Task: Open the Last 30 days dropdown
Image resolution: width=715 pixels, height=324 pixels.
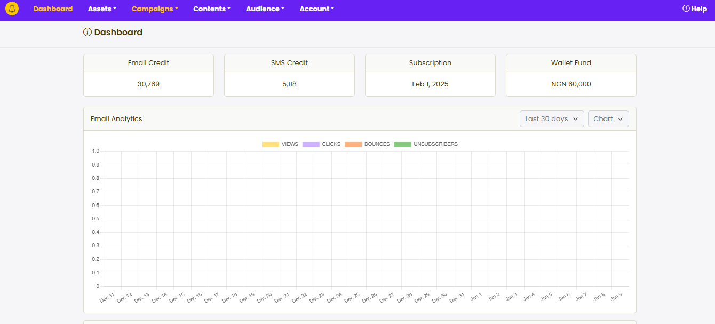Action: click(x=552, y=118)
